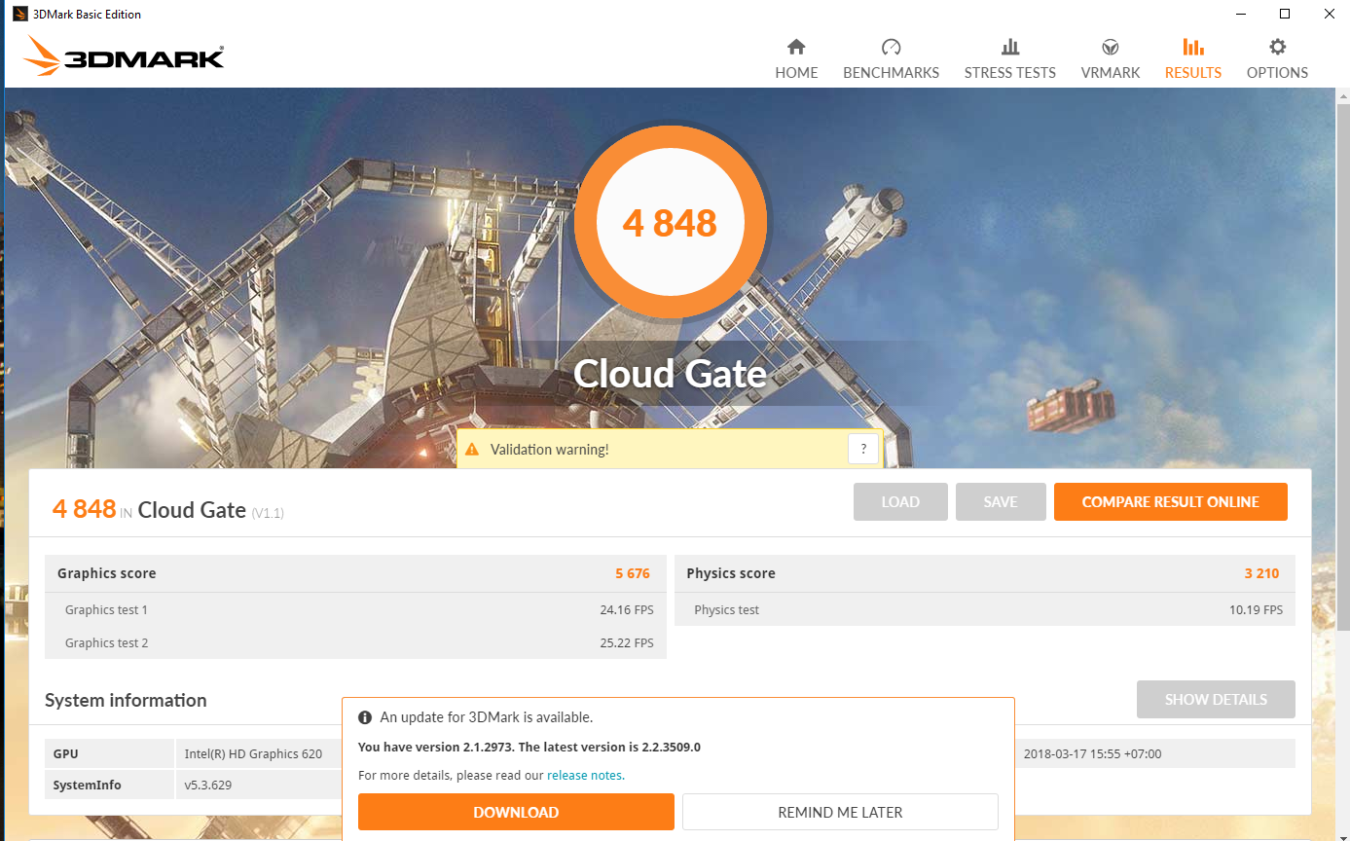The height and width of the screenshot is (841, 1350).
Task: Select the RESULTS tab label
Action: click(x=1193, y=72)
